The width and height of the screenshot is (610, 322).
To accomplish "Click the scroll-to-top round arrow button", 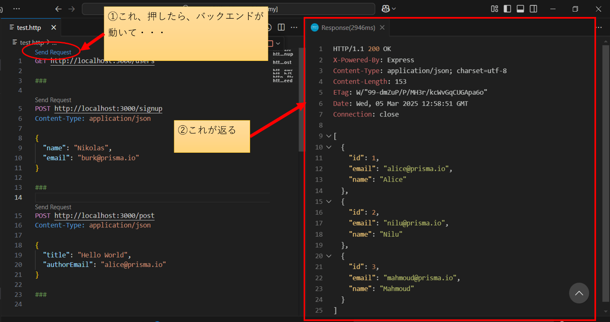I will pyautogui.click(x=579, y=293).
